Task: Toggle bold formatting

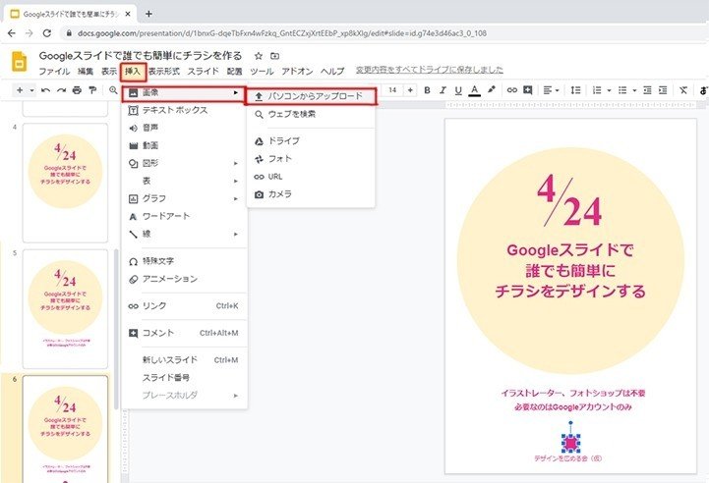Action: (427, 90)
